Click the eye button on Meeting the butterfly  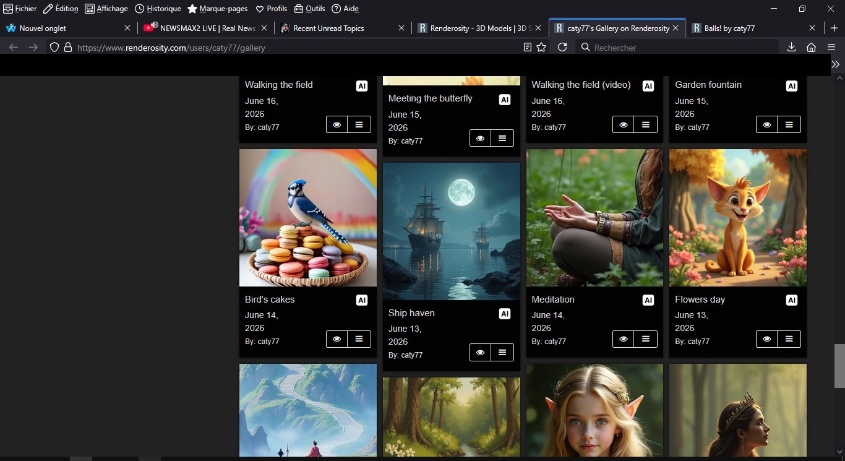(x=481, y=138)
